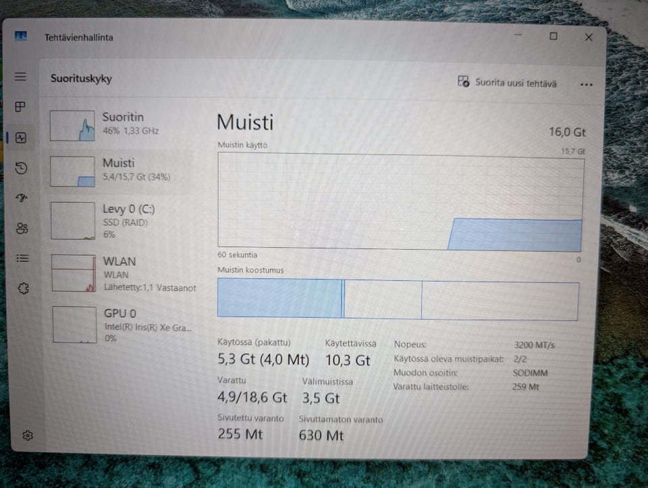Viewport: 648px width, 488px height.
Task: Maximize the Tehtävienhallinta window
Action: (553, 36)
